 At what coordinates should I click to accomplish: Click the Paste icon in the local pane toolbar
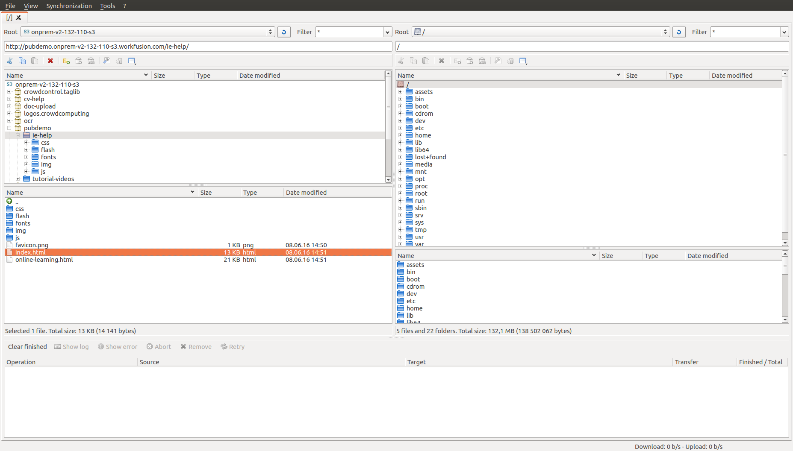click(426, 61)
